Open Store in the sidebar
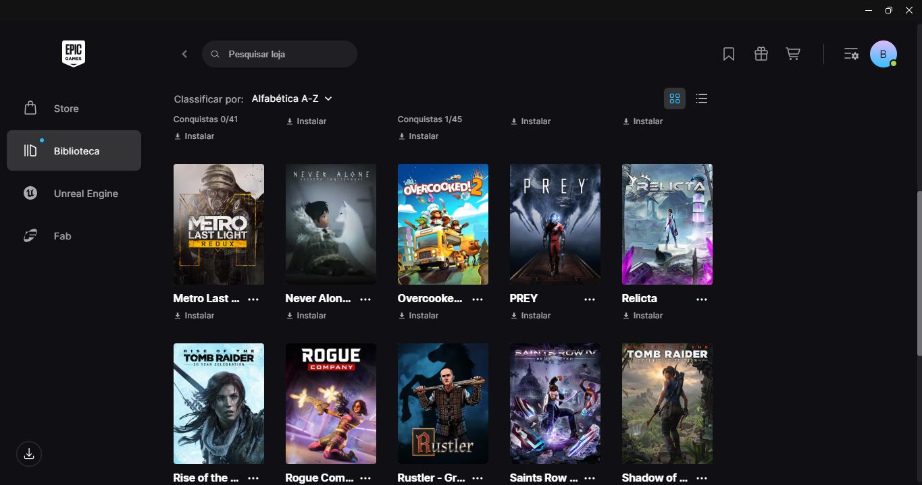This screenshot has height=485, width=922. point(74,108)
